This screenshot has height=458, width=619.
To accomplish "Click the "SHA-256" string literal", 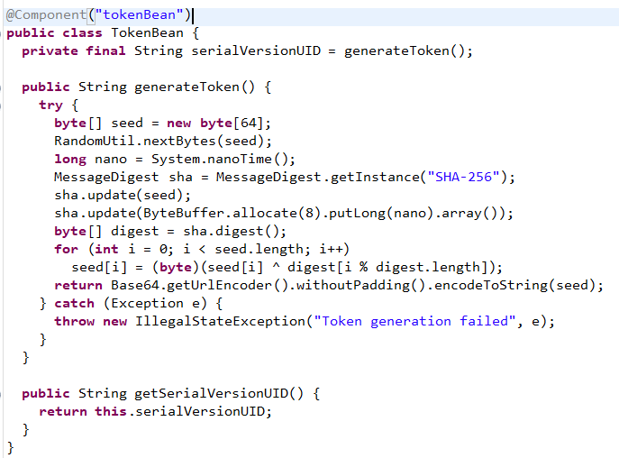I will (463, 177).
